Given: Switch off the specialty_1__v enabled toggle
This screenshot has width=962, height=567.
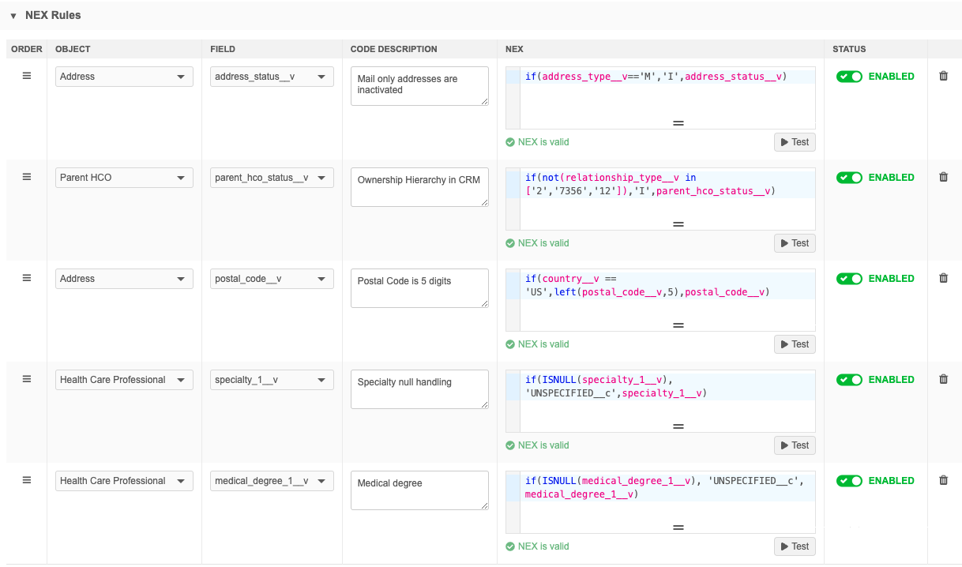Looking at the screenshot, I should point(849,380).
